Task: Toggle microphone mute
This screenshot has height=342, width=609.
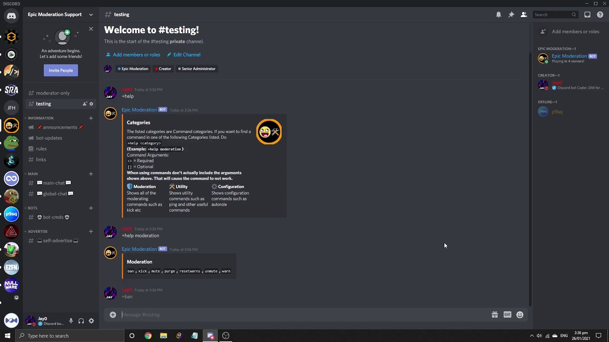Action: [x=71, y=321]
